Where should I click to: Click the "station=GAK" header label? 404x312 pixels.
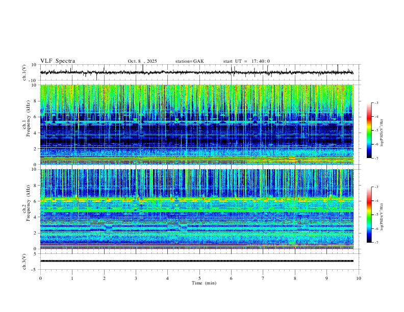pyautogui.click(x=189, y=61)
